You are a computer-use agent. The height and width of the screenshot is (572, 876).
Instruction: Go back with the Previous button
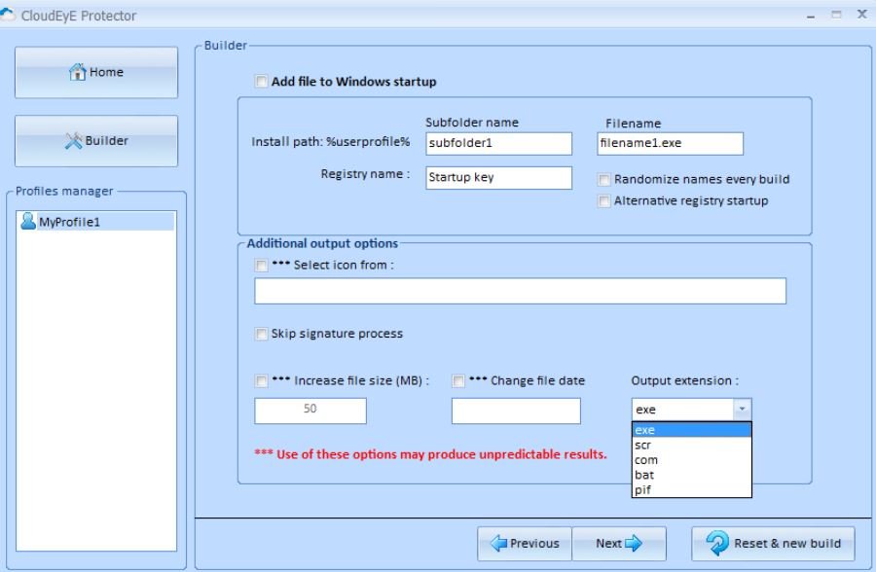pos(525,544)
